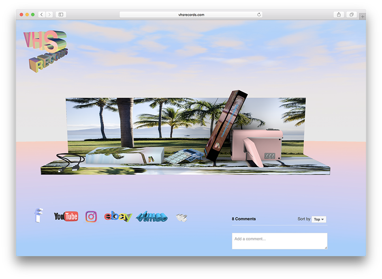The image size is (382, 279).
Task: Open a new tab with plus button
Action: pyautogui.click(x=362, y=17)
